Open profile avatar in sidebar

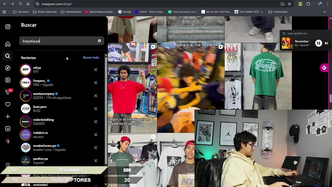8,141
